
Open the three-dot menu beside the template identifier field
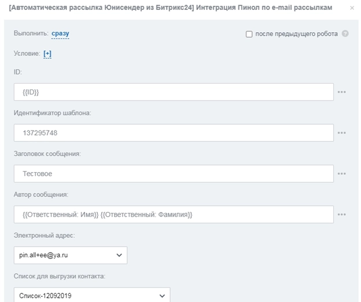(x=341, y=133)
